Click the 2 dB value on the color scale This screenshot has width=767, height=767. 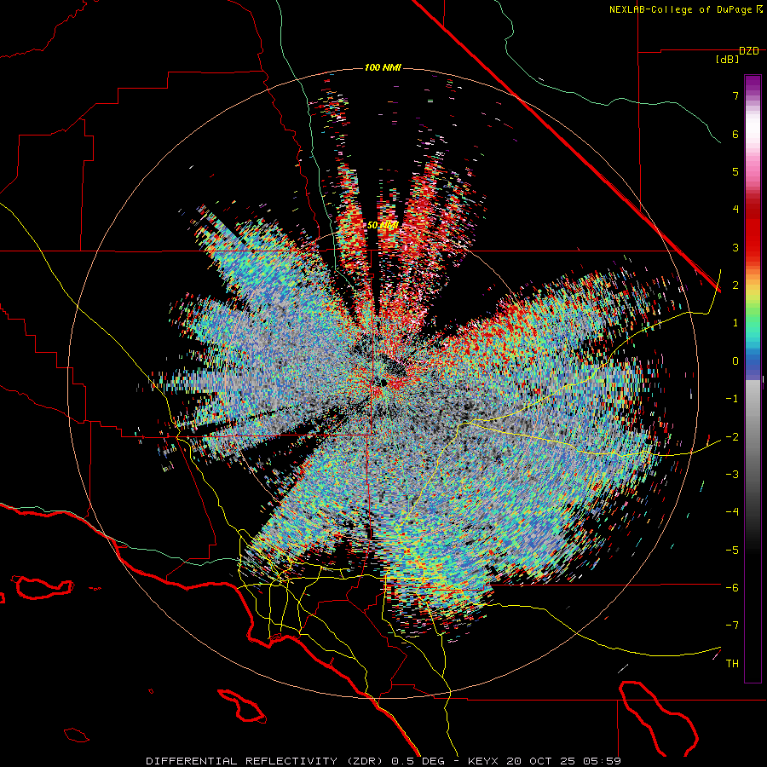tap(735, 285)
